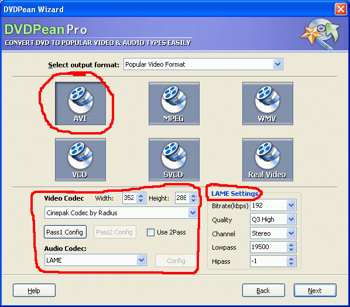Screen dimensions: 350x307
Task: Click the Lowpass field showing 19500
Action: pos(269,247)
